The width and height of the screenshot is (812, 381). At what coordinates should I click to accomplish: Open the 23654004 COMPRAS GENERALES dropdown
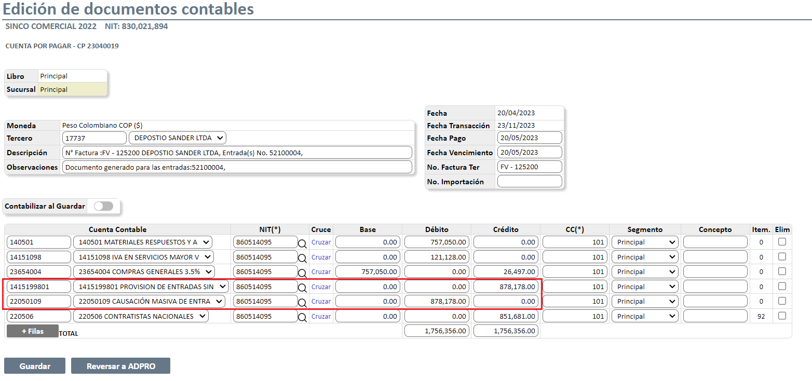(144, 271)
